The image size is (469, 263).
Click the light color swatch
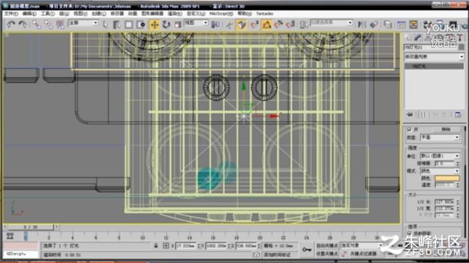coord(447,178)
